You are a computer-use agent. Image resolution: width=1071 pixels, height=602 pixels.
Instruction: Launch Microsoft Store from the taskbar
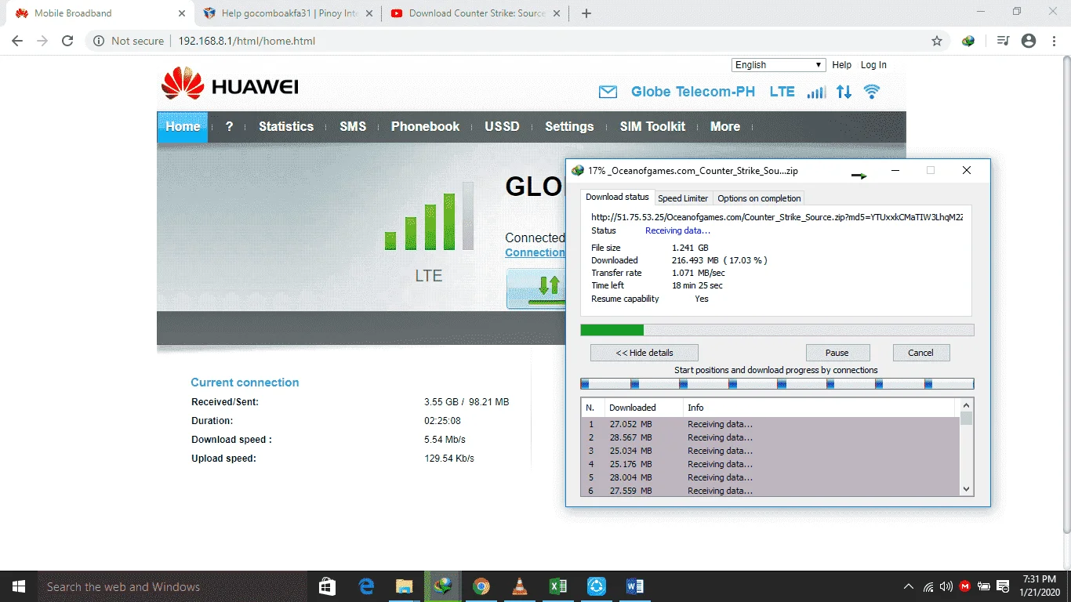(x=328, y=586)
